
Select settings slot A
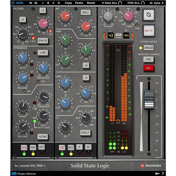click(43, 3)
